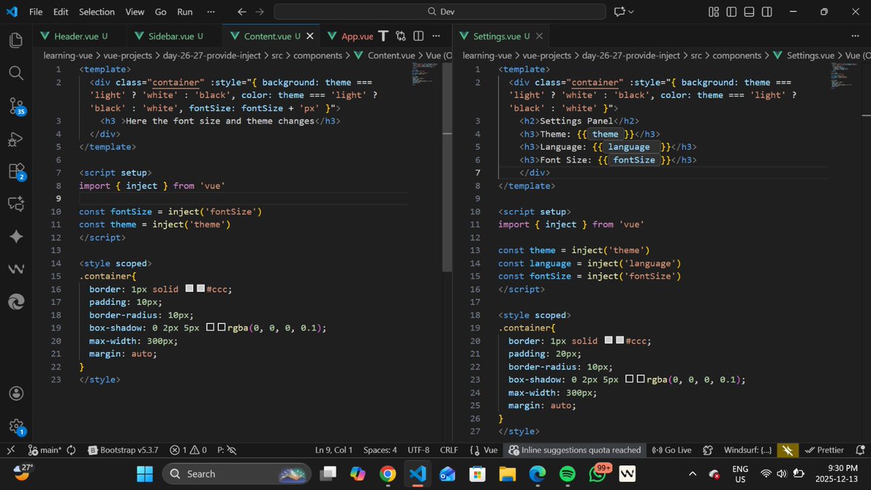Open Bootstrap v5.3.7 status item
The width and height of the screenshot is (871, 490).
[123, 450]
